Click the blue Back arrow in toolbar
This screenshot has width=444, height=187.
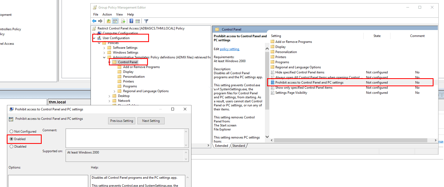click(x=94, y=21)
